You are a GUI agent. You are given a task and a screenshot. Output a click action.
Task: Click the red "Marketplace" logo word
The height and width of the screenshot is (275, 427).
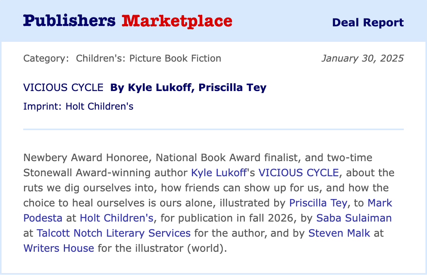(x=177, y=21)
